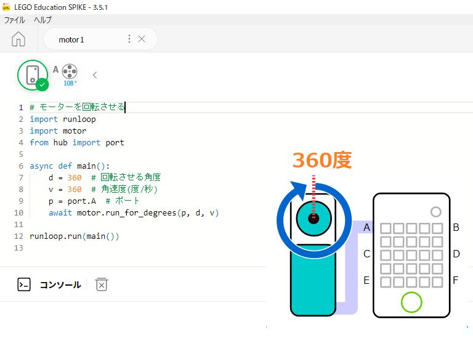Click the 360度 label in the illustration
This screenshot has width=473, height=346.
(x=322, y=160)
